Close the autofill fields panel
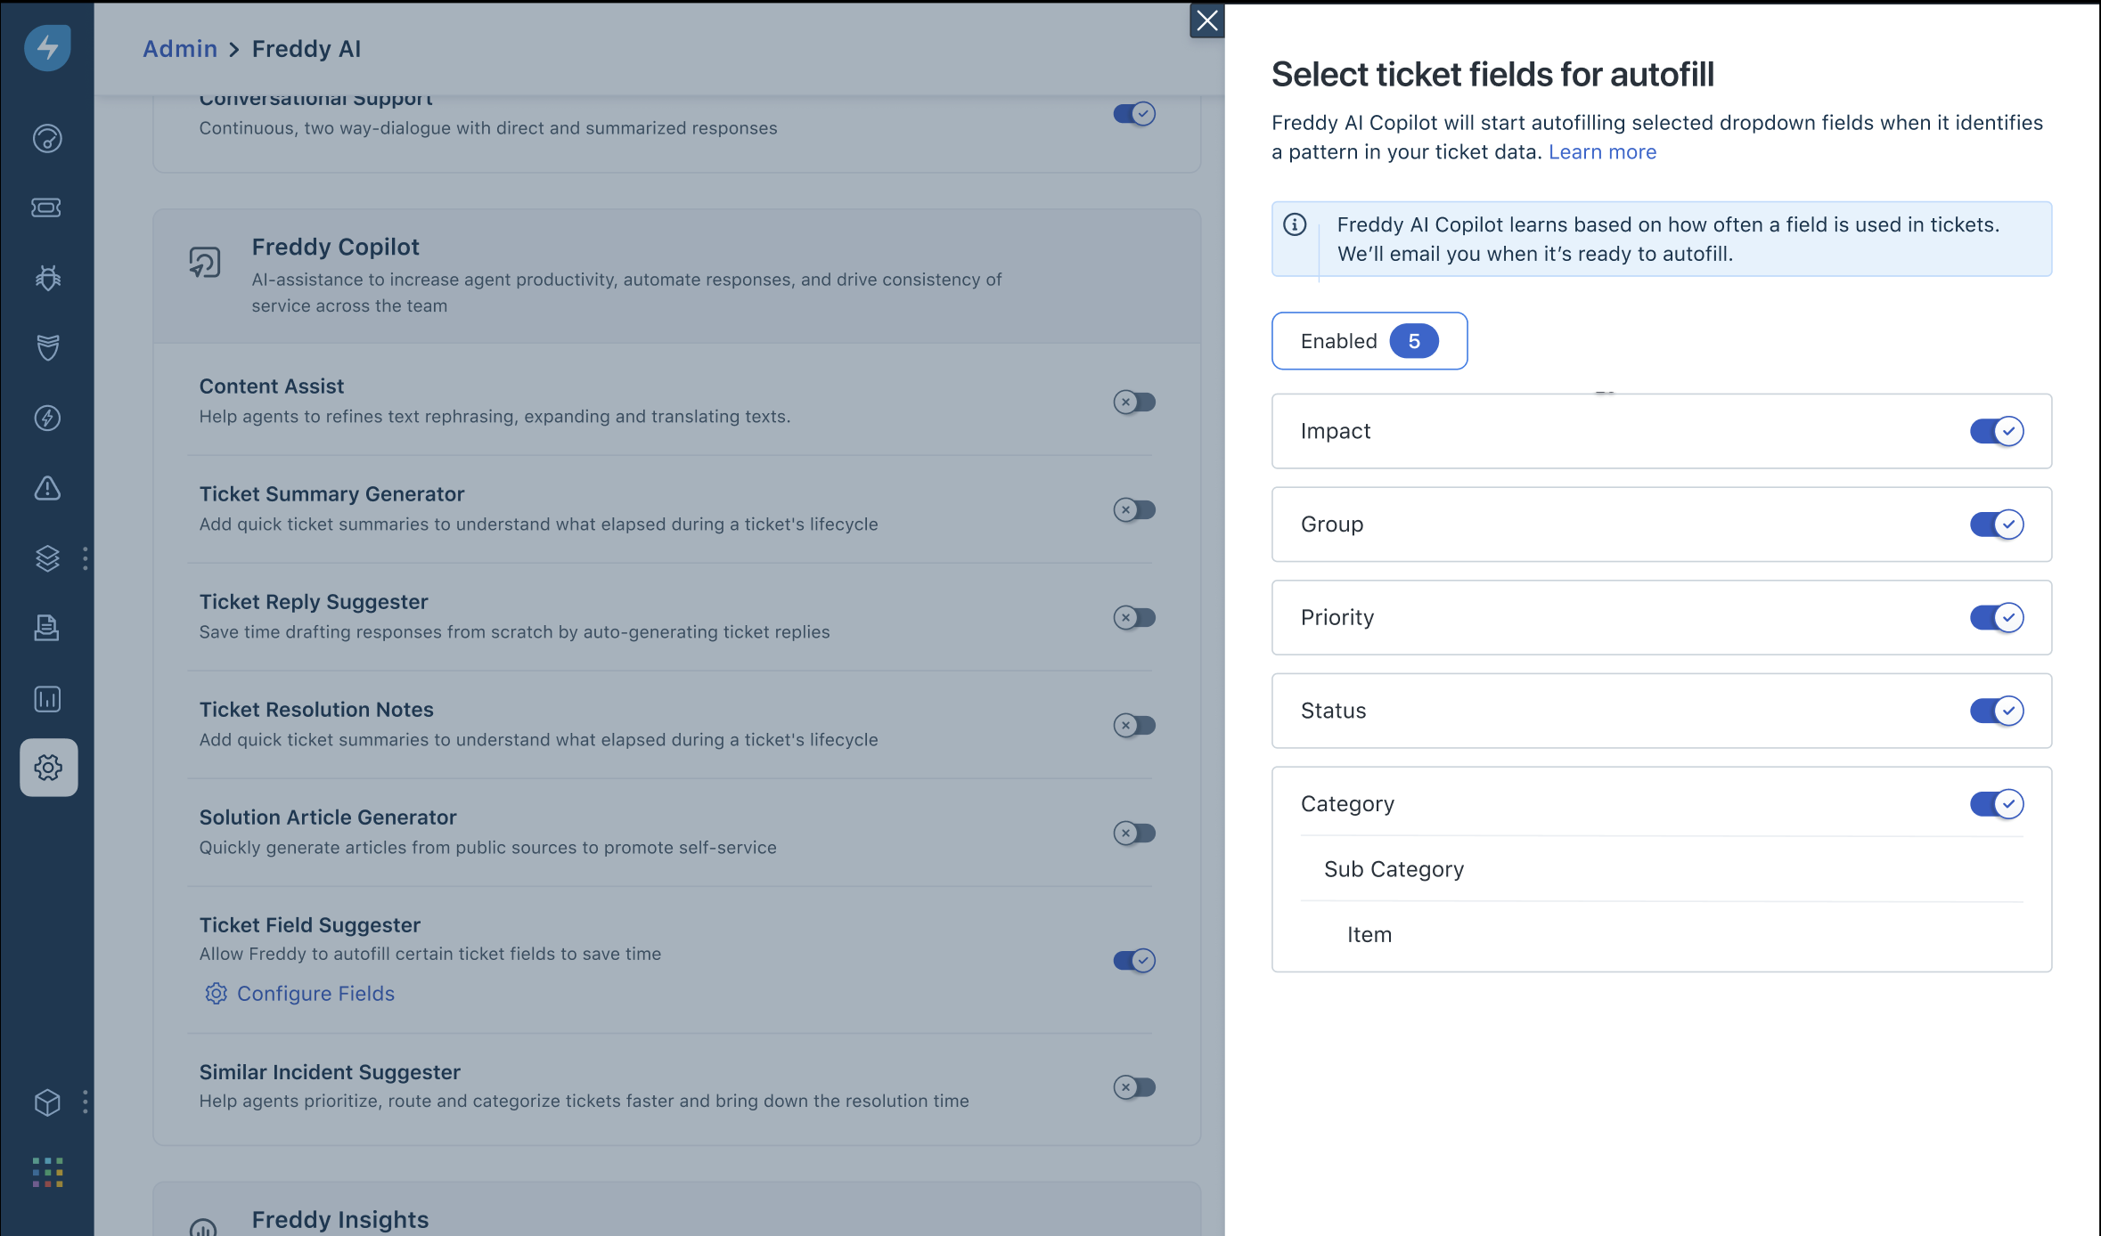The width and height of the screenshot is (2101, 1236). point(1207,20)
